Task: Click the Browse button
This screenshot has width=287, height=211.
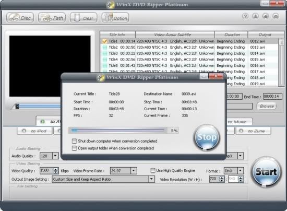Action: (x=267, y=106)
